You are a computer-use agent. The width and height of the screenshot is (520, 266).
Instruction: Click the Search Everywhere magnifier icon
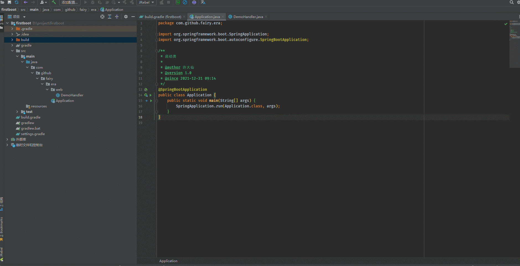511,2
